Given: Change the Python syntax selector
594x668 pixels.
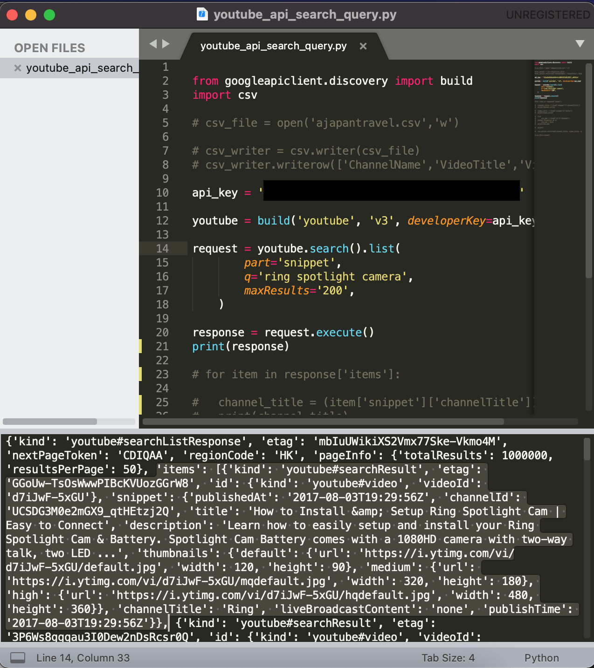Looking at the screenshot, I should pos(541,658).
